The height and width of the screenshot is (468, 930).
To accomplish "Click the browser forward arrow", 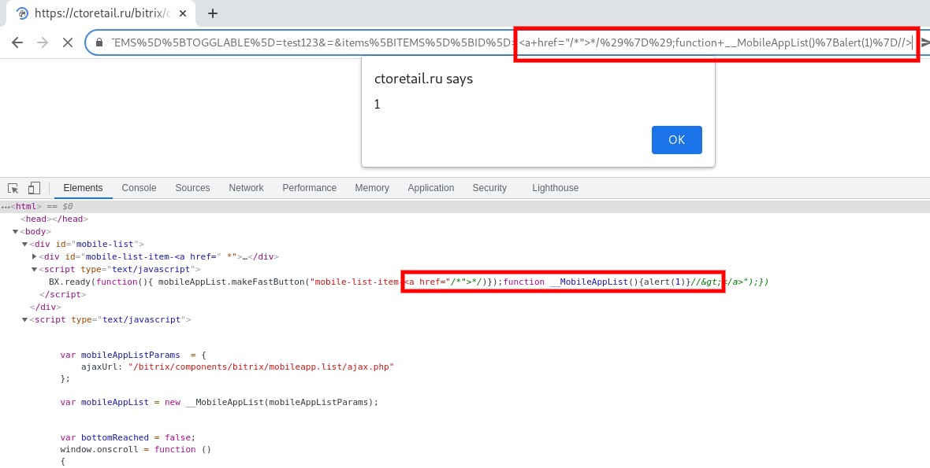I will pyautogui.click(x=42, y=42).
